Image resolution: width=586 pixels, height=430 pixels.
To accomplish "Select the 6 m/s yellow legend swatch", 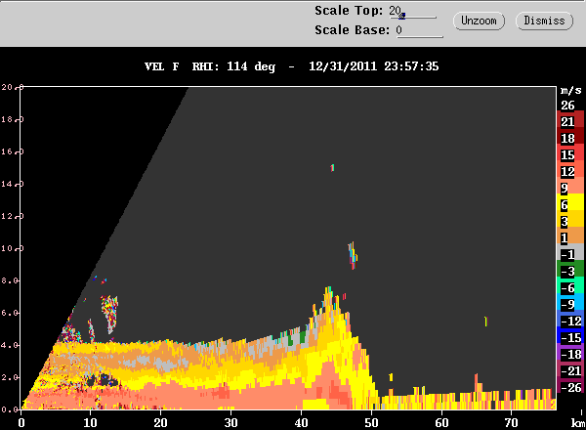I will tap(570, 202).
